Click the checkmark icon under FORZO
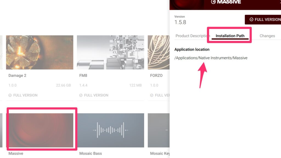 [x=151, y=95]
